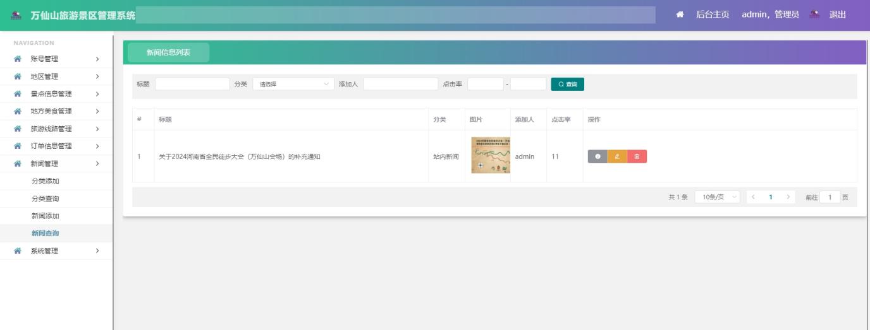
Task: Click the house icon next to 账号管理
Action: [18, 59]
